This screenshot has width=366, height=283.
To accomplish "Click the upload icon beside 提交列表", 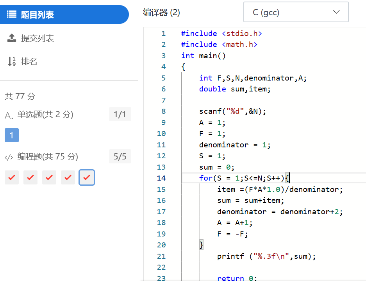I will pos(12,38).
